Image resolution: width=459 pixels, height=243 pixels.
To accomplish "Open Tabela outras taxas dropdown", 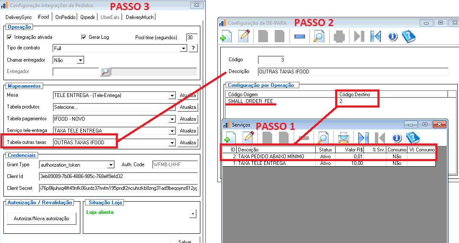I will point(172,143).
